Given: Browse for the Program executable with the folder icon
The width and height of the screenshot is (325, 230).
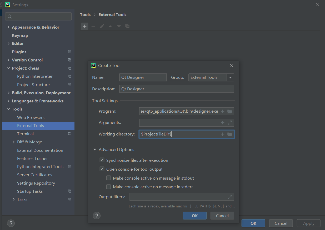Looking at the screenshot, I should [230, 111].
